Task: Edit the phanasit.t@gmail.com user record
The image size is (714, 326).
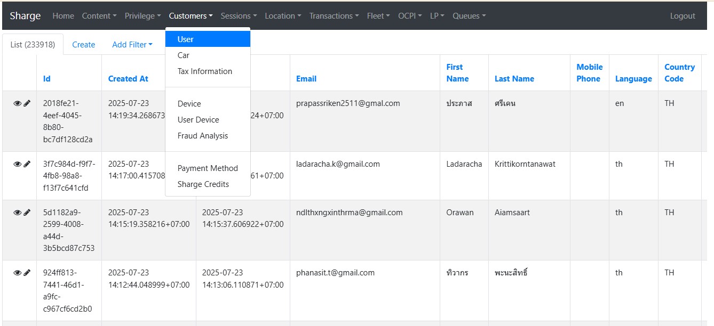Action: tap(27, 273)
